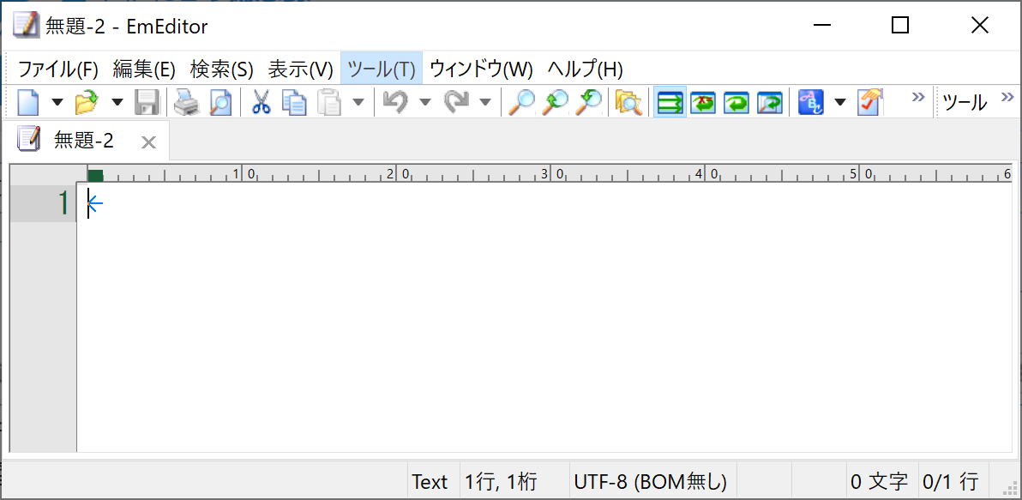Click the Copy icon
The image size is (1022, 500).
(x=295, y=102)
